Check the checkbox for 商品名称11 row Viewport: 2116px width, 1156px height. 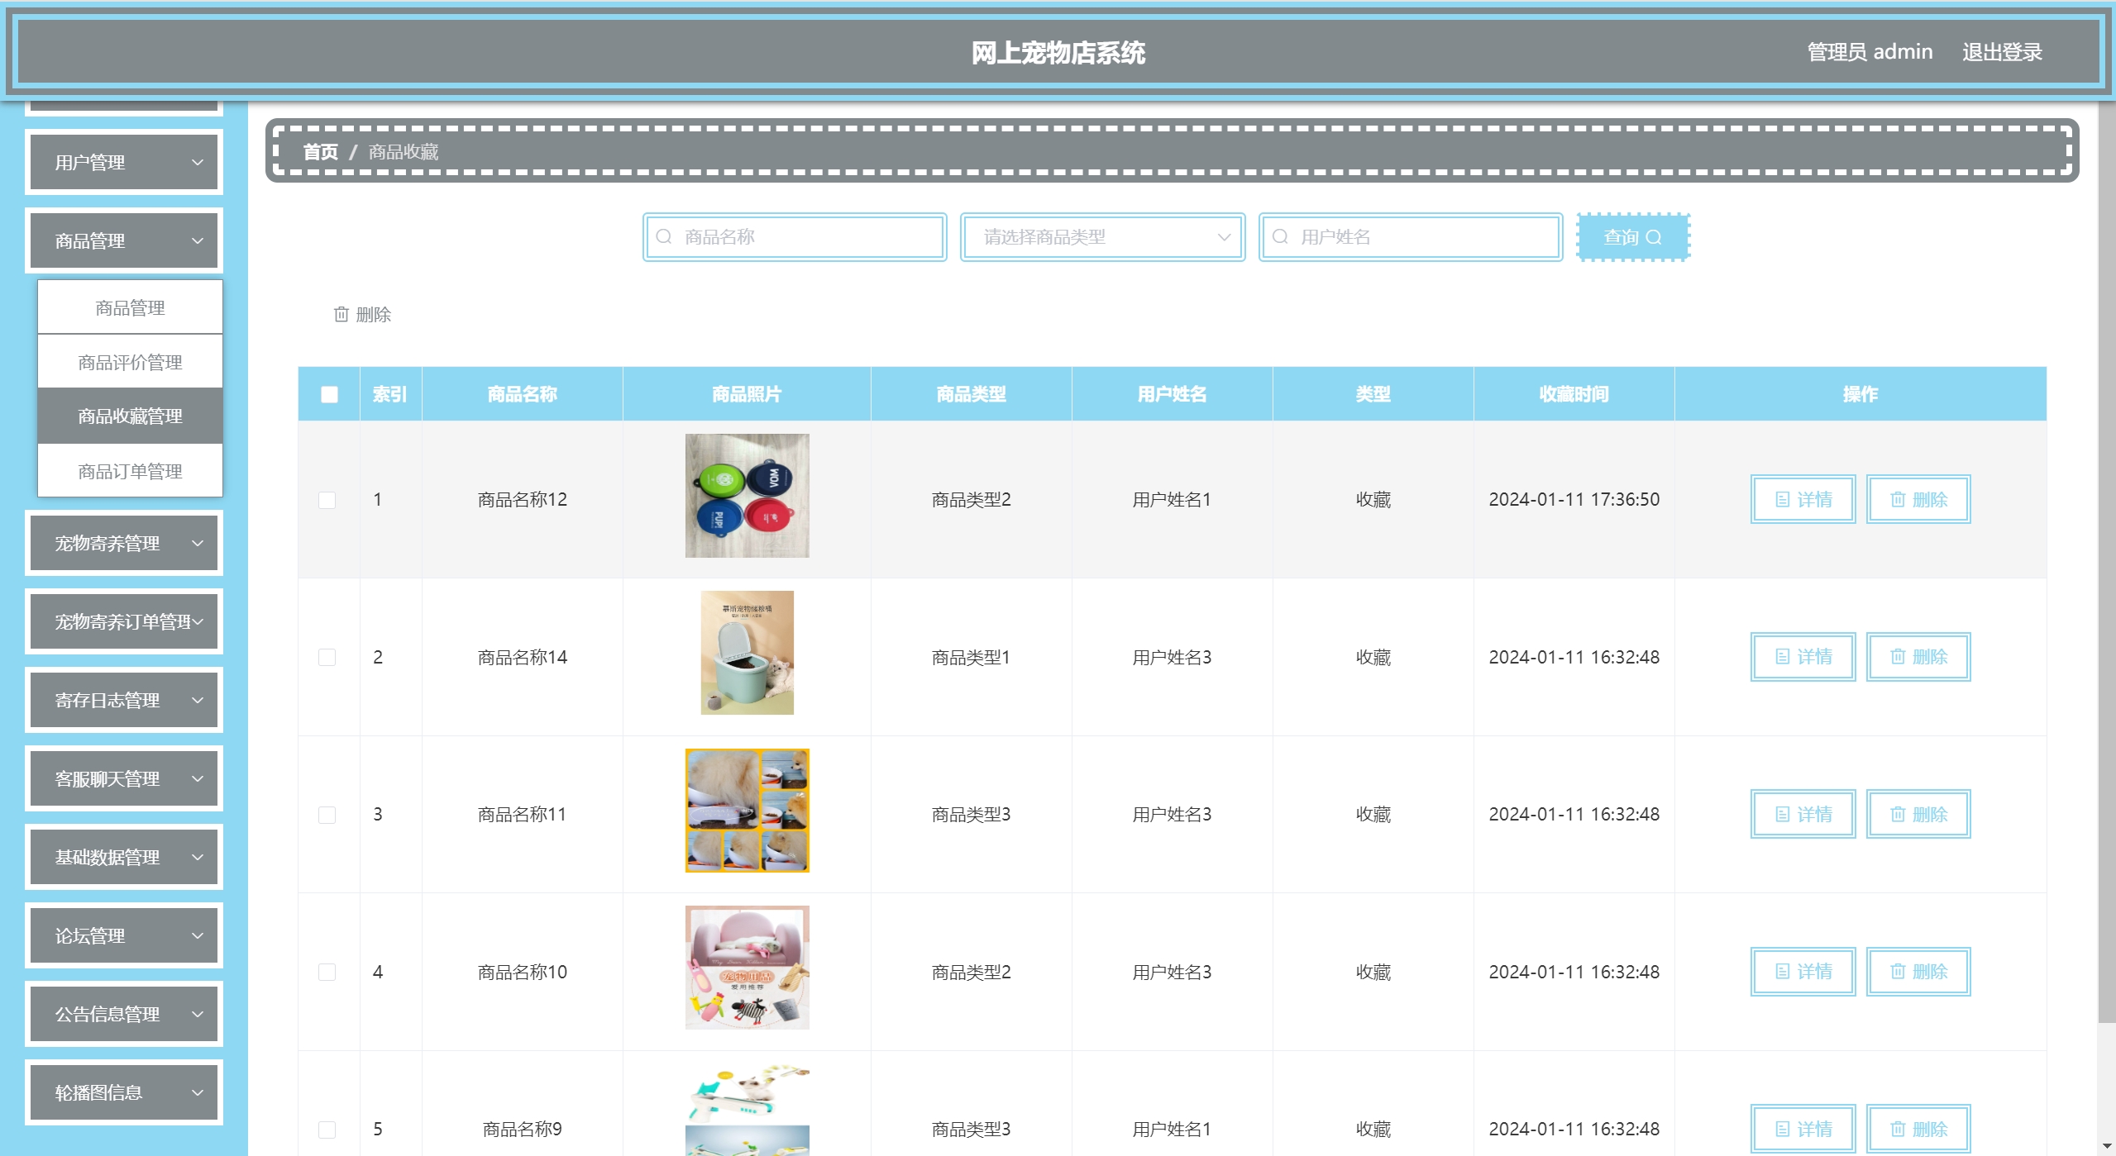327,815
